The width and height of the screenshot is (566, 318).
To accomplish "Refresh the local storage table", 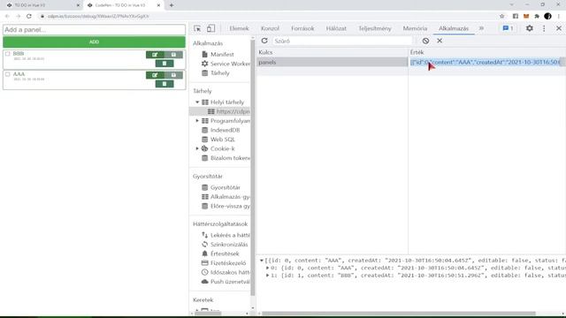I will [264, 41].
